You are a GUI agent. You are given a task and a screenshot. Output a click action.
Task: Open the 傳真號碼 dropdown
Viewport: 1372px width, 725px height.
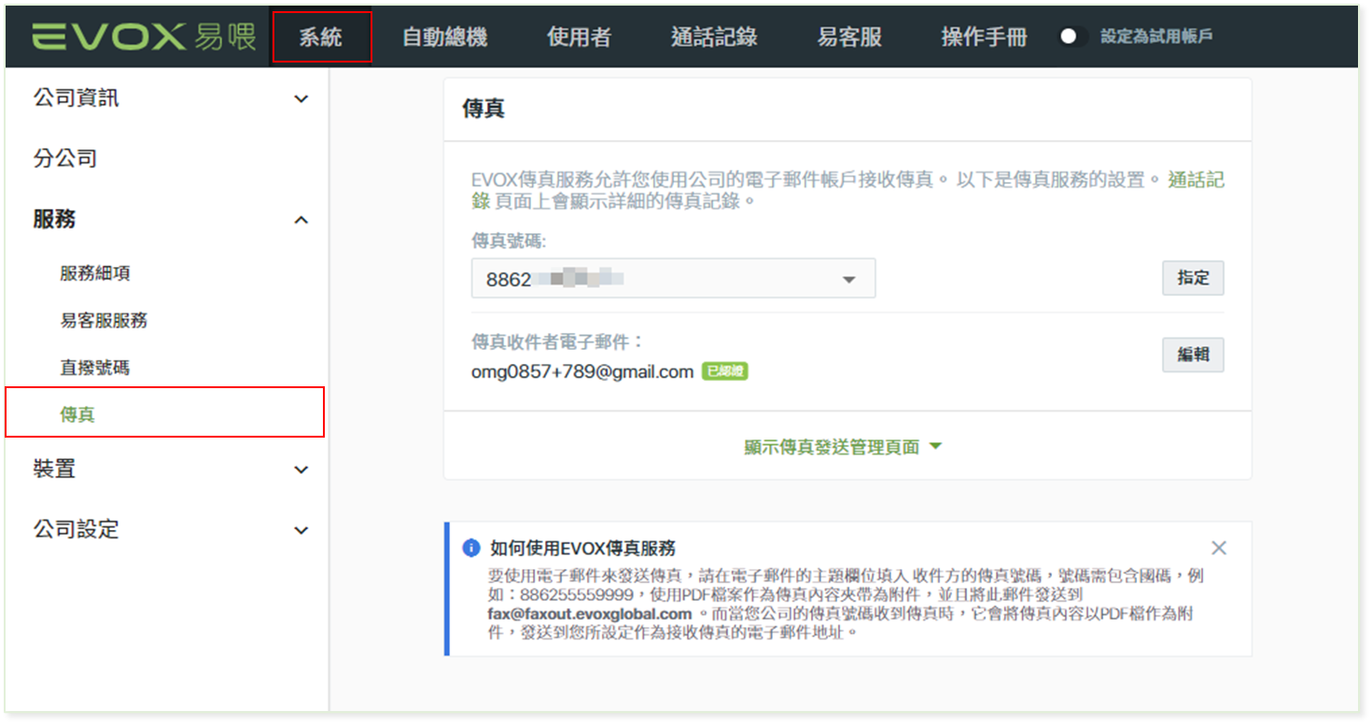pos(673,278)
